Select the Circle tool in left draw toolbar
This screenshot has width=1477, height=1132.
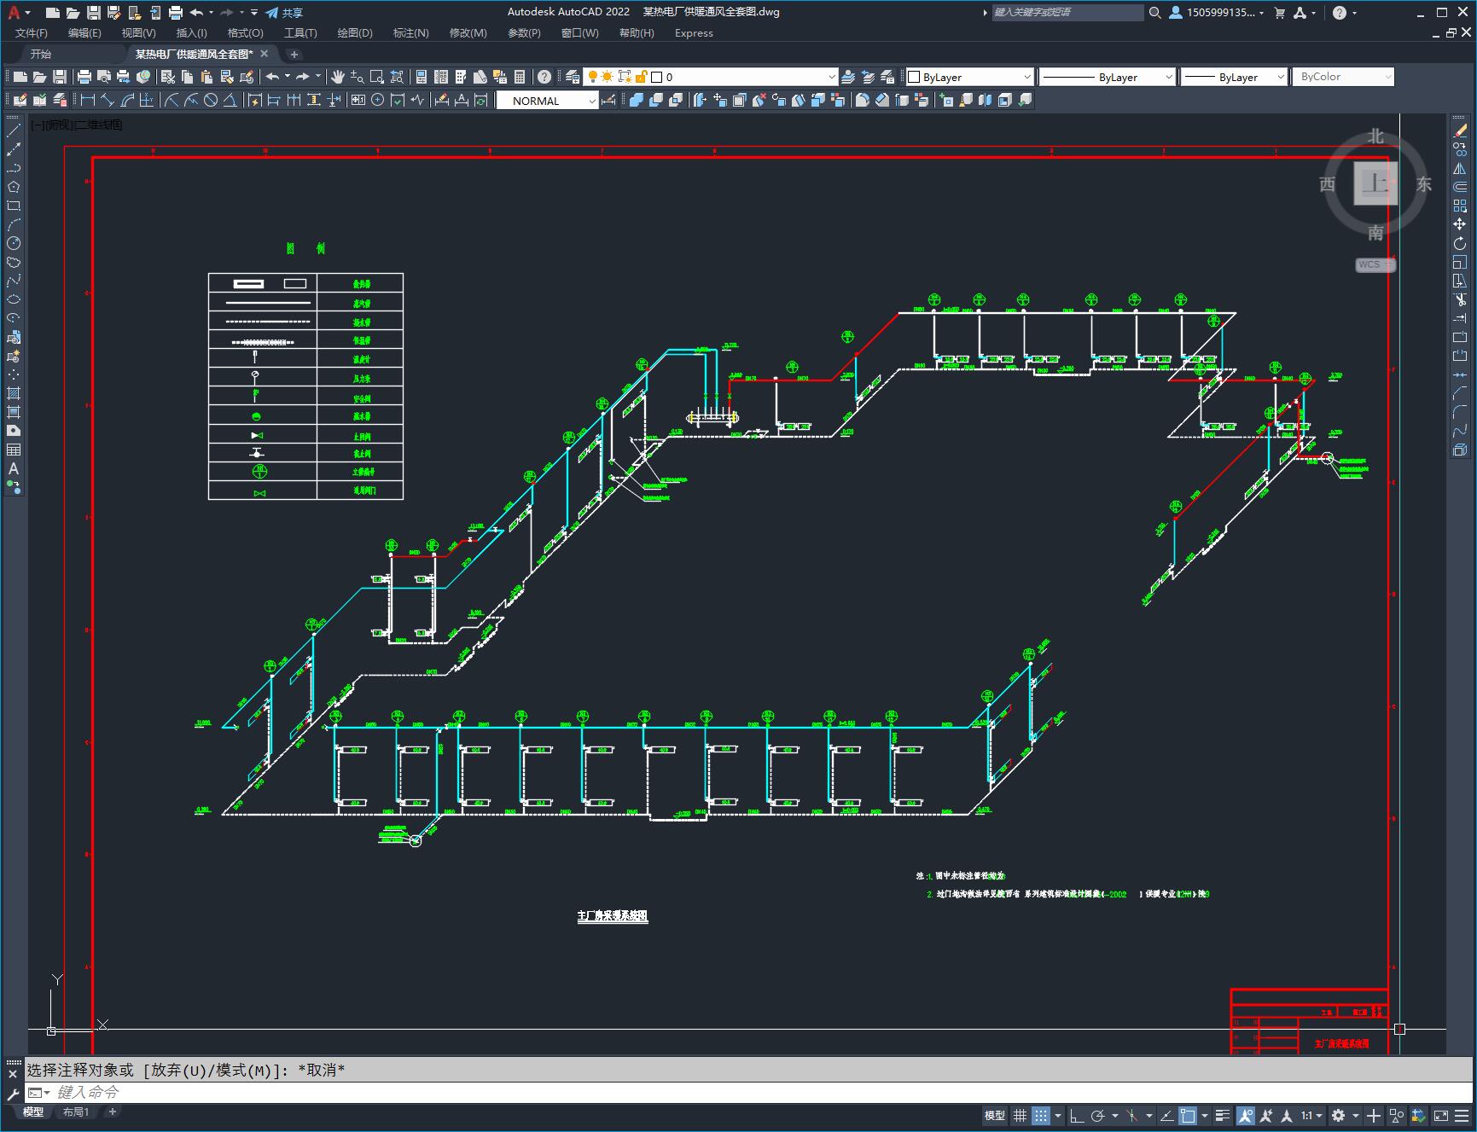tap(14, 243)
